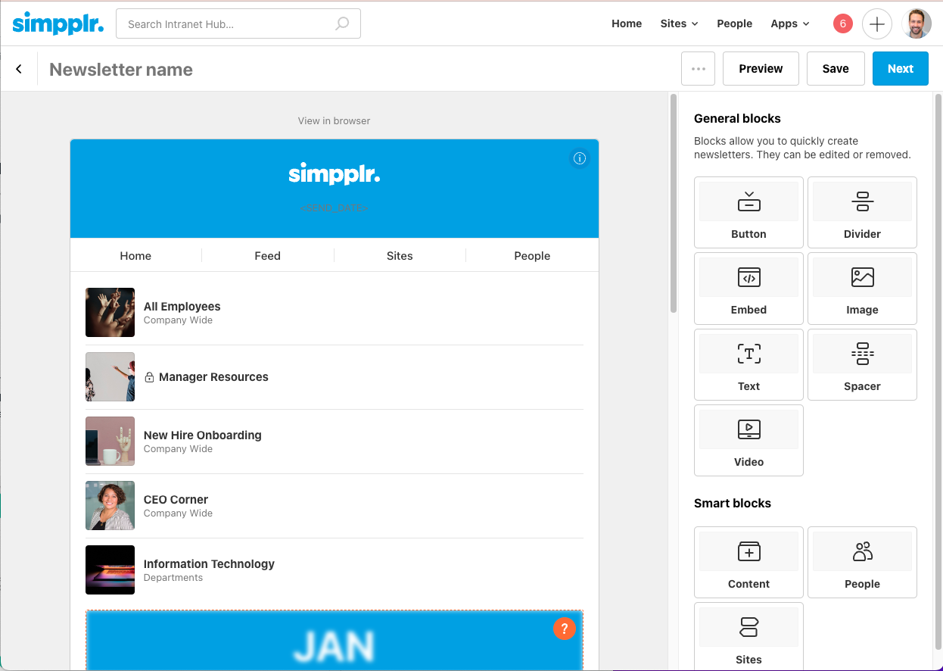Insert a Divider block

point(862,213)
